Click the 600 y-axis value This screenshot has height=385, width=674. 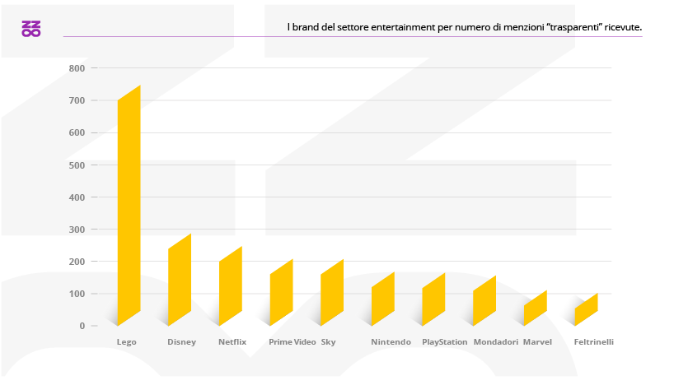pyautogui.click(x=77, y=132)
